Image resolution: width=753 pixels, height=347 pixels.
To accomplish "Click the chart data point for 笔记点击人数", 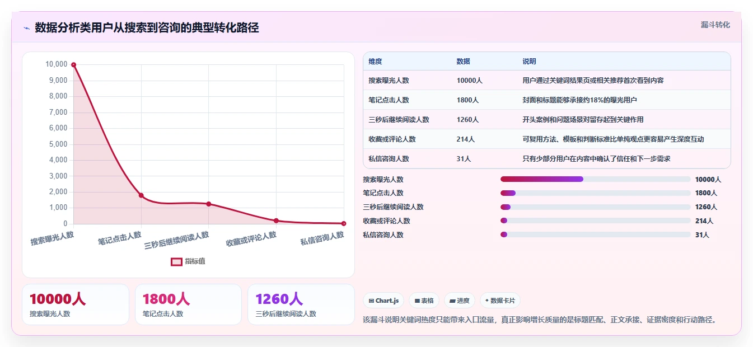I will click(x=141, y=195).
